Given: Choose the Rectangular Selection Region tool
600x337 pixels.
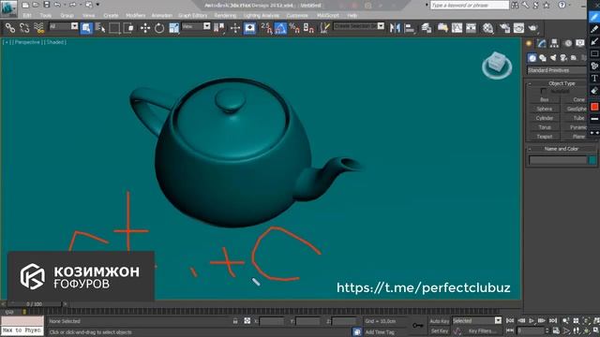Looking at the screenshot, I should tap(114, 28).
